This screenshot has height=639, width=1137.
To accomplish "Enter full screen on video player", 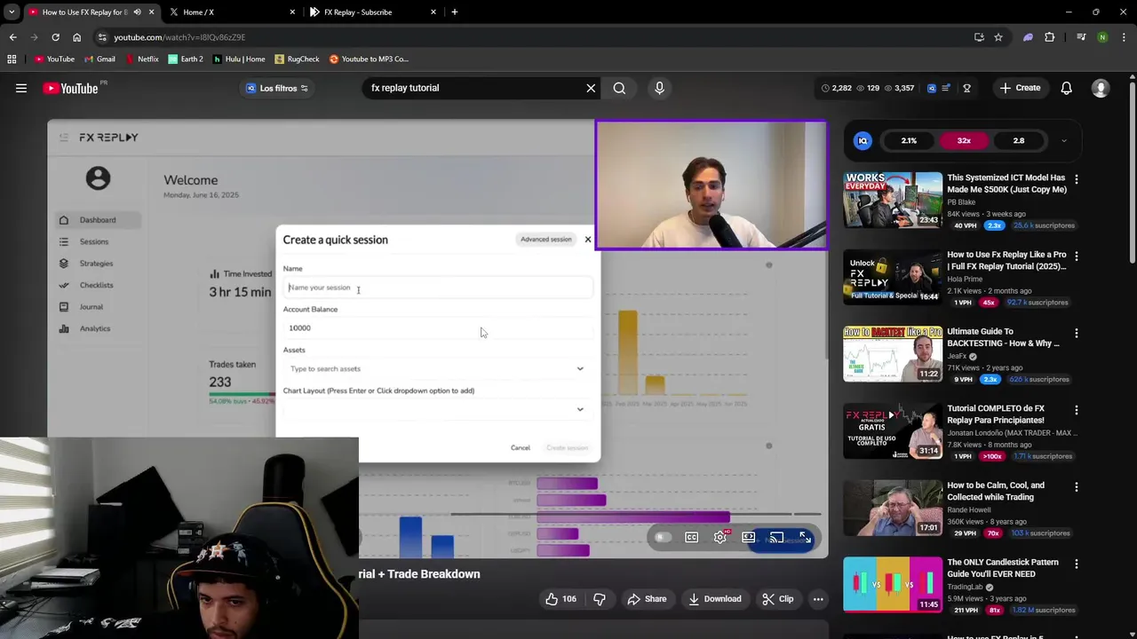I will 805,537.
